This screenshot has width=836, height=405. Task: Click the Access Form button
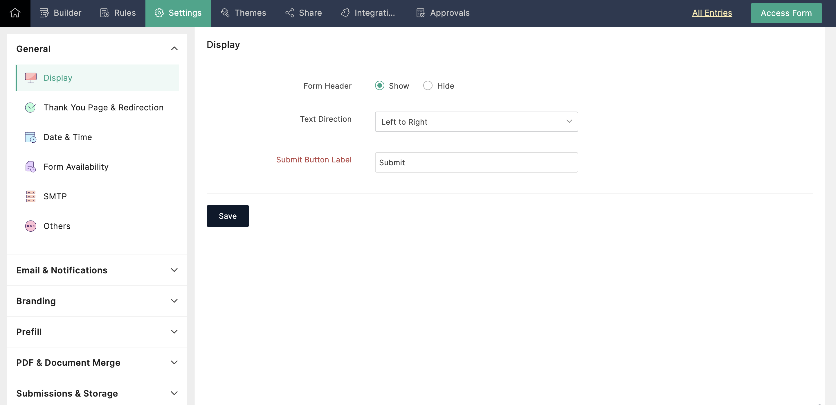(x=786, y=13)
